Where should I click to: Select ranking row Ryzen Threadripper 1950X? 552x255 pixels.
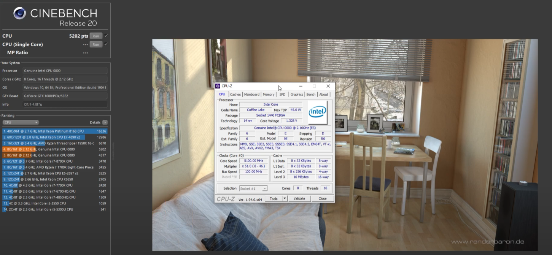[55, 143]
